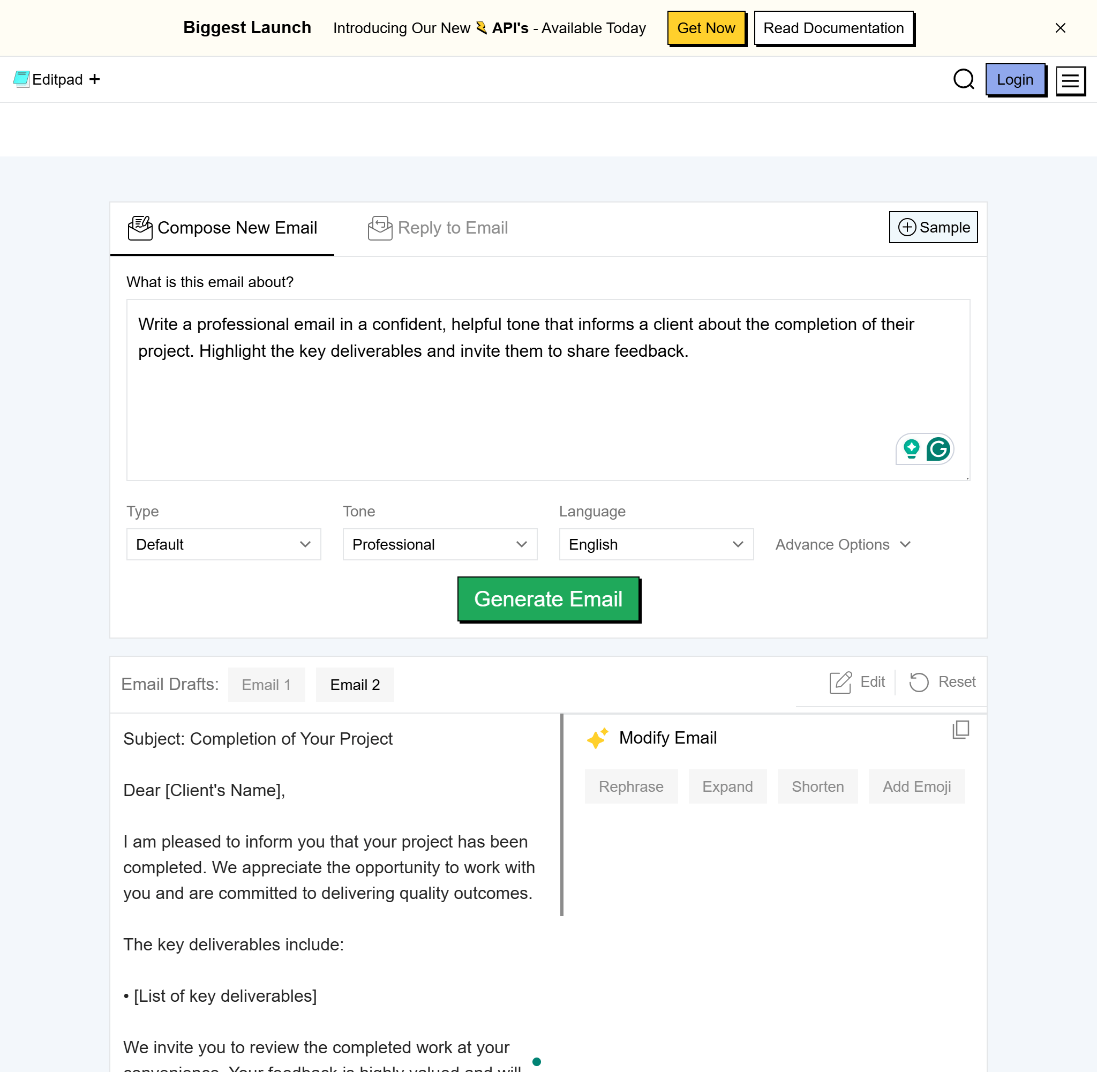The image size is (1097, 1072).
Task: Click the Sample button
Action: click(x=933, y=228)
